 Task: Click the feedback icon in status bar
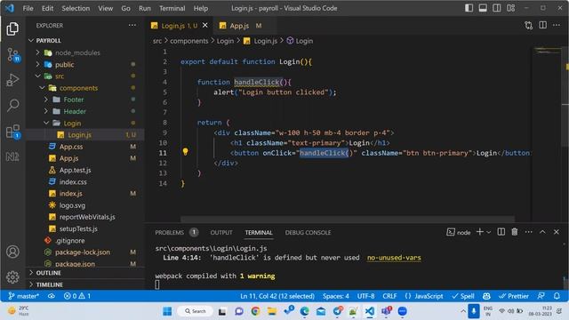541,296
